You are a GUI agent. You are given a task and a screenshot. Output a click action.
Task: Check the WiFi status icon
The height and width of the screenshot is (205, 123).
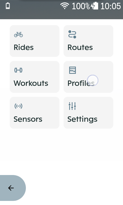[65, 6]
